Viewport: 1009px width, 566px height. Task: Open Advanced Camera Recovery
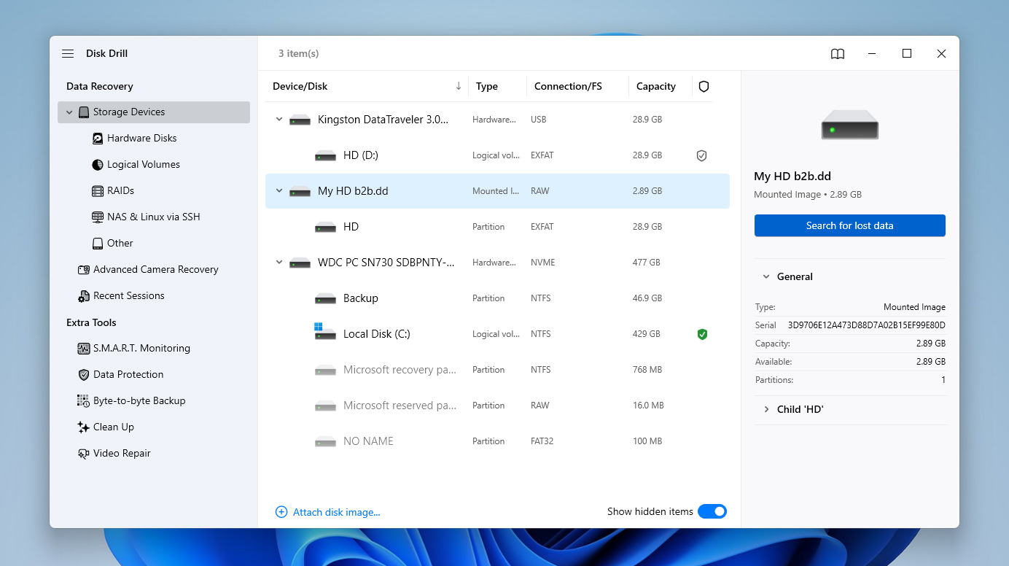click(156, 270)
